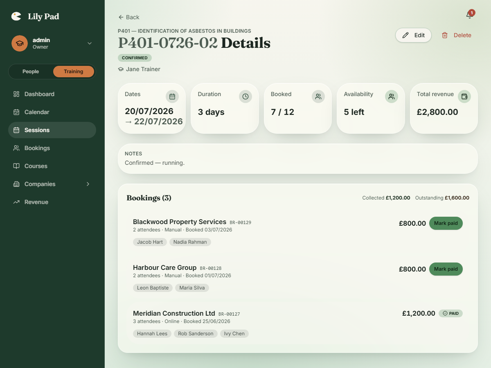Expand the admin account dropdown chevron
Image resolution: width=491 pixels, height=368 pixels.
coord(90,43)
